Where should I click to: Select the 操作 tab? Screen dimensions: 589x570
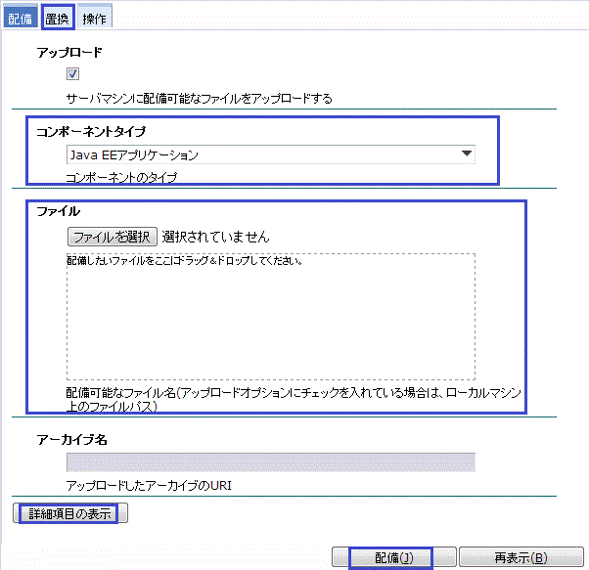point(95,18)
